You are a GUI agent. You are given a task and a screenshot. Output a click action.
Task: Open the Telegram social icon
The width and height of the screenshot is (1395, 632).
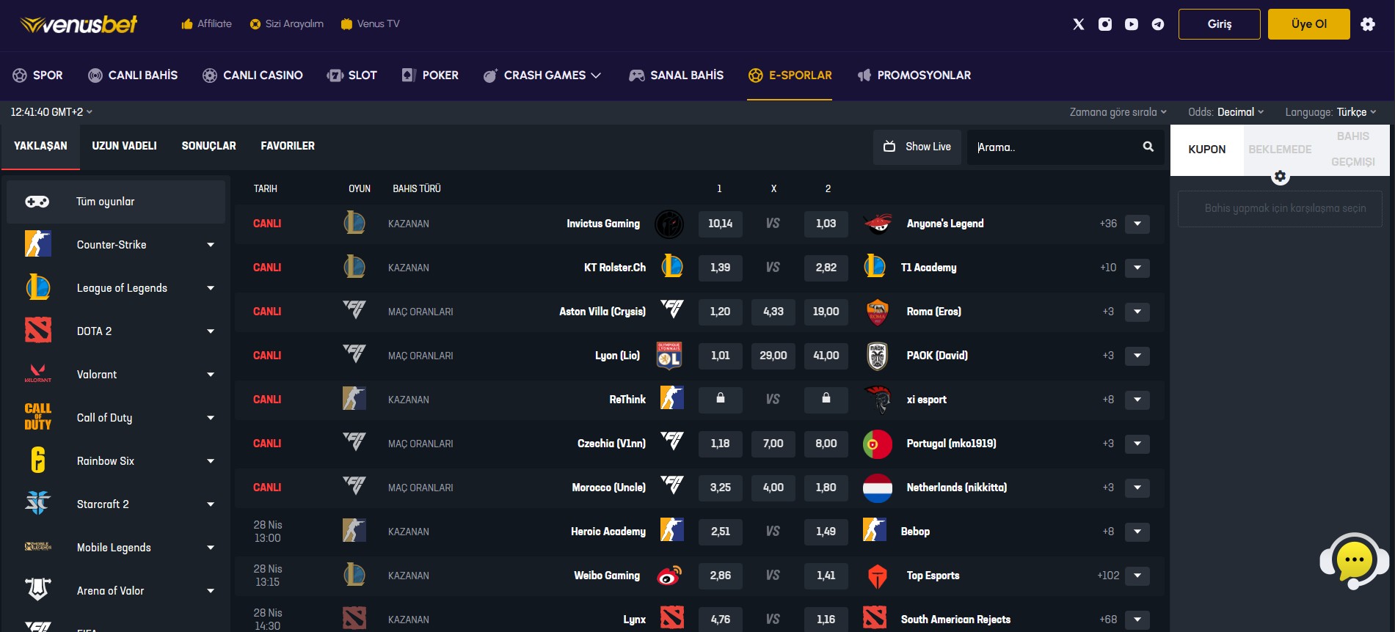coord(1157,24)
